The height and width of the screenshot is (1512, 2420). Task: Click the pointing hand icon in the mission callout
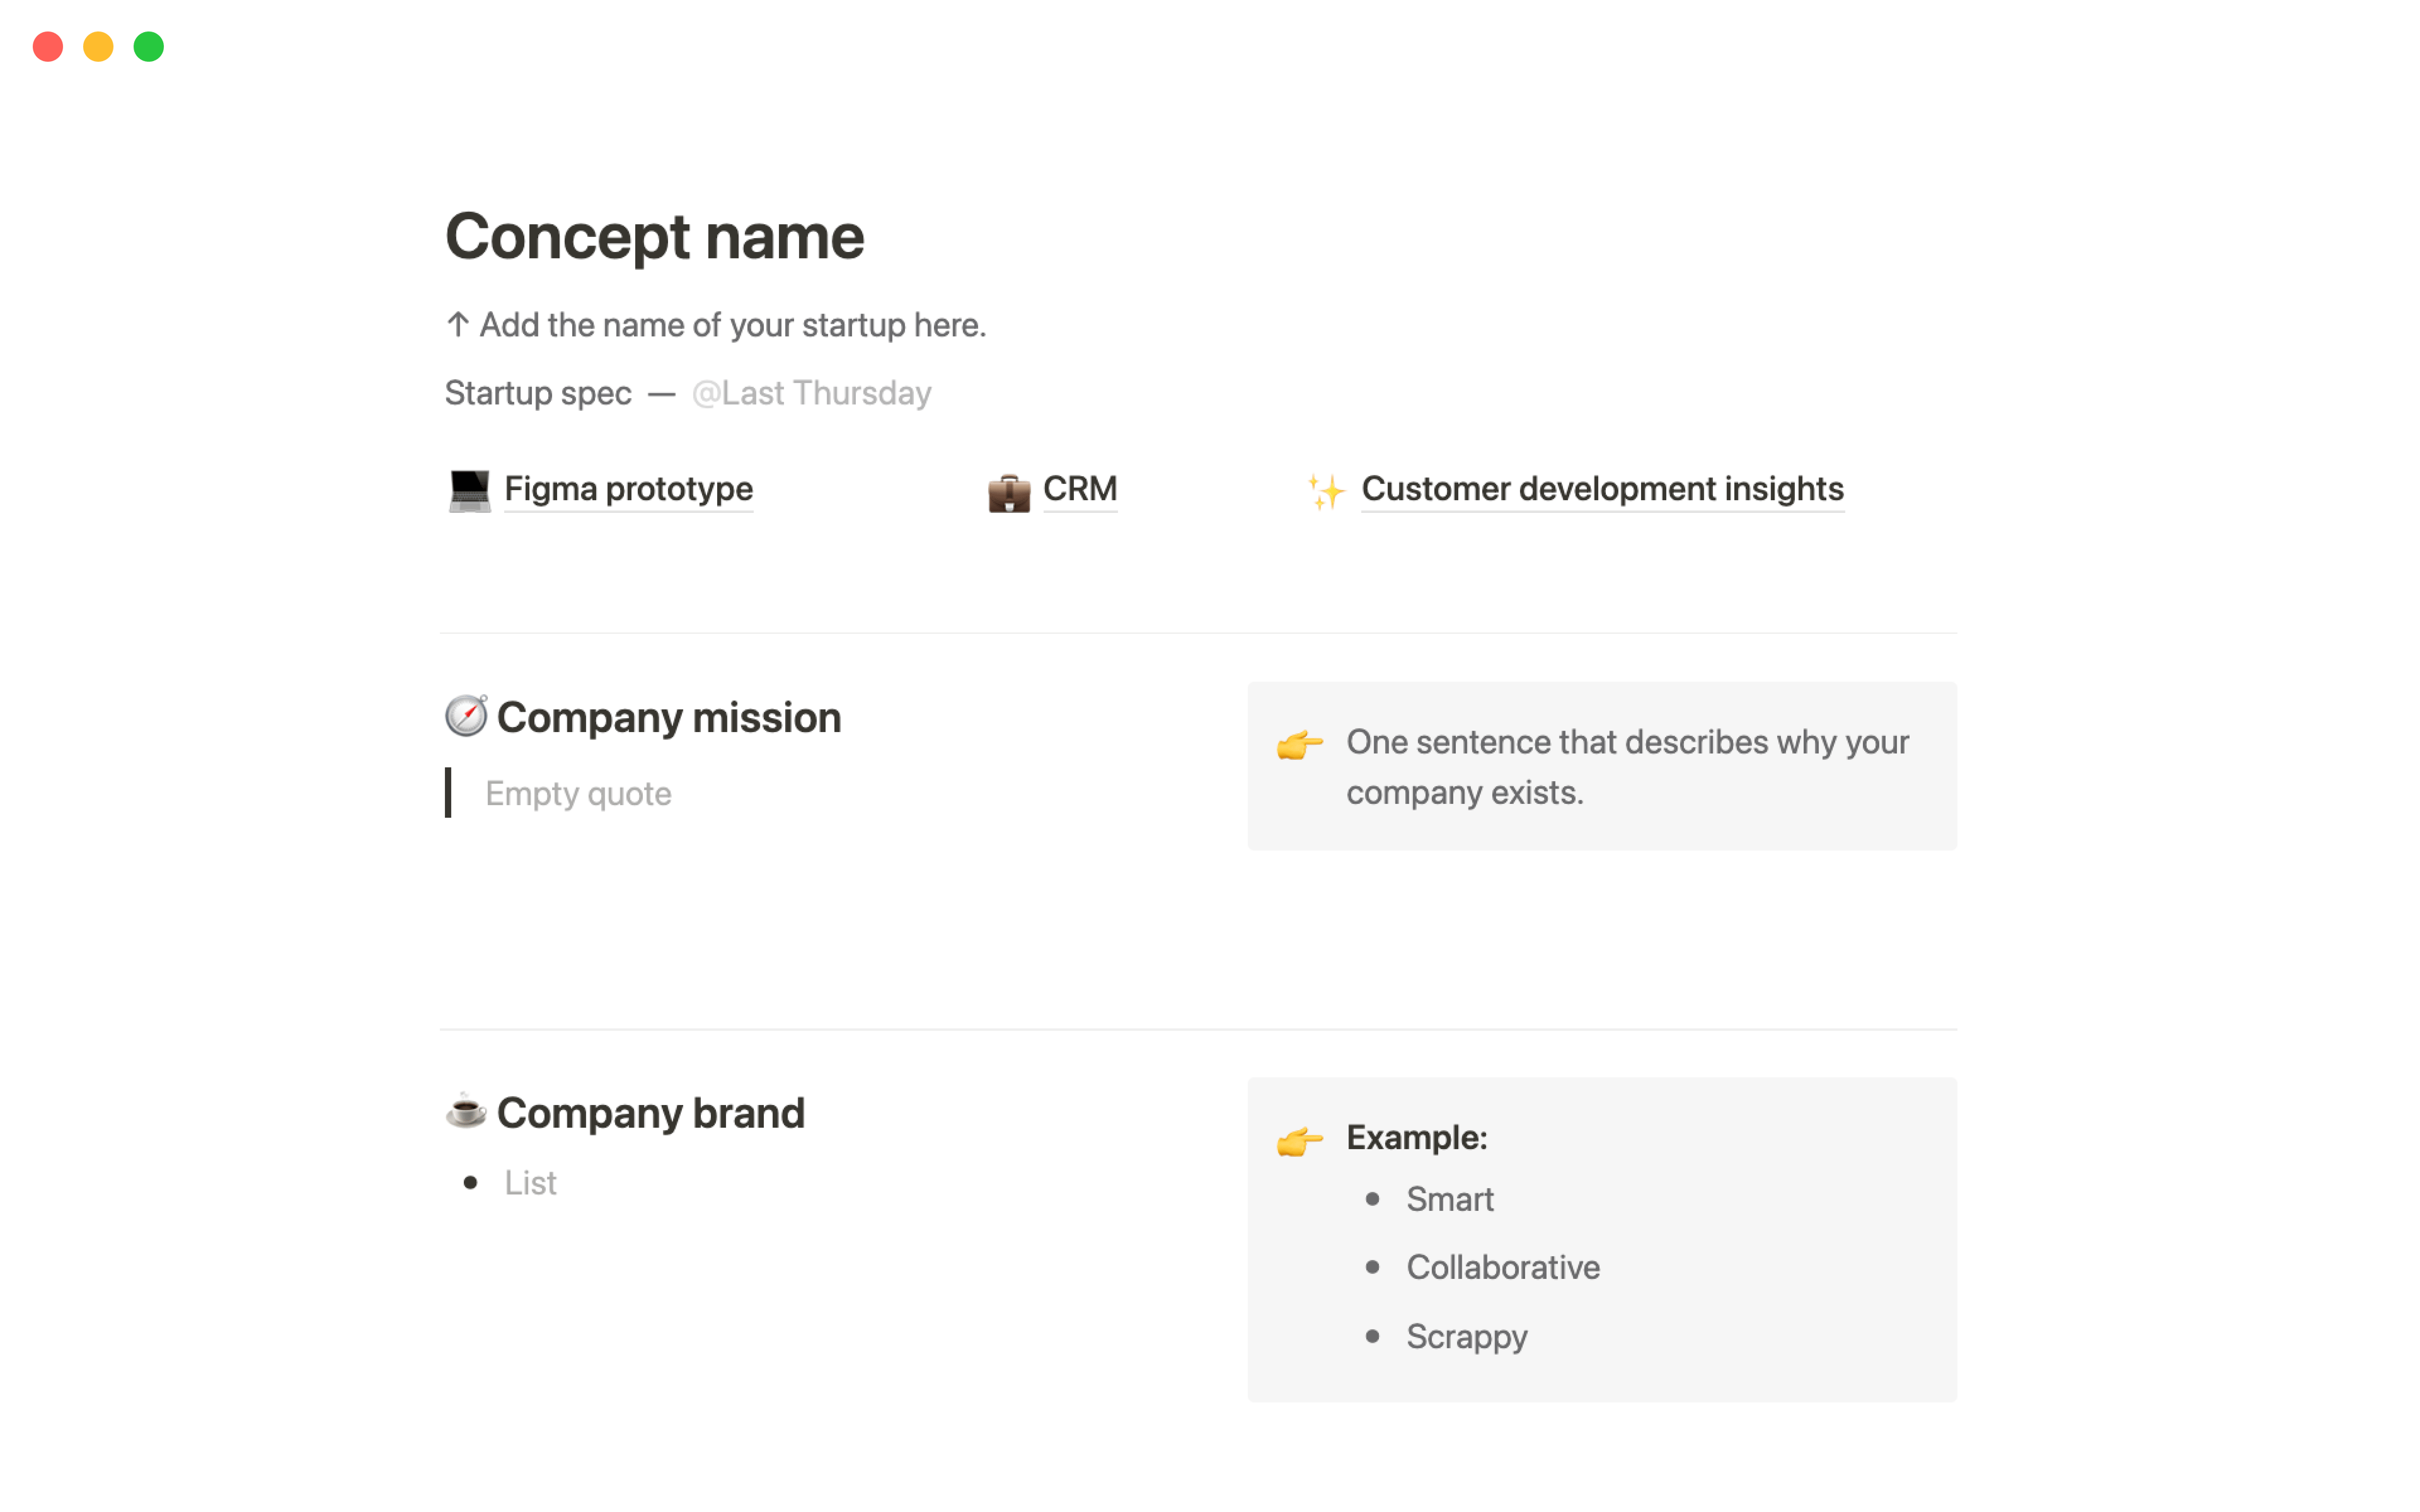coord(1299,744)
